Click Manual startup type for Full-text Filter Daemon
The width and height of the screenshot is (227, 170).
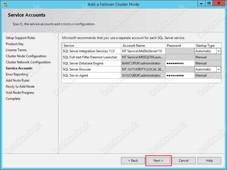tap(208, 57)
